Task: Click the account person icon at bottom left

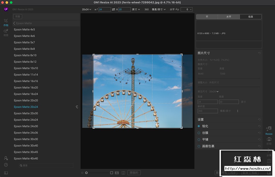Action: point(6,158)
